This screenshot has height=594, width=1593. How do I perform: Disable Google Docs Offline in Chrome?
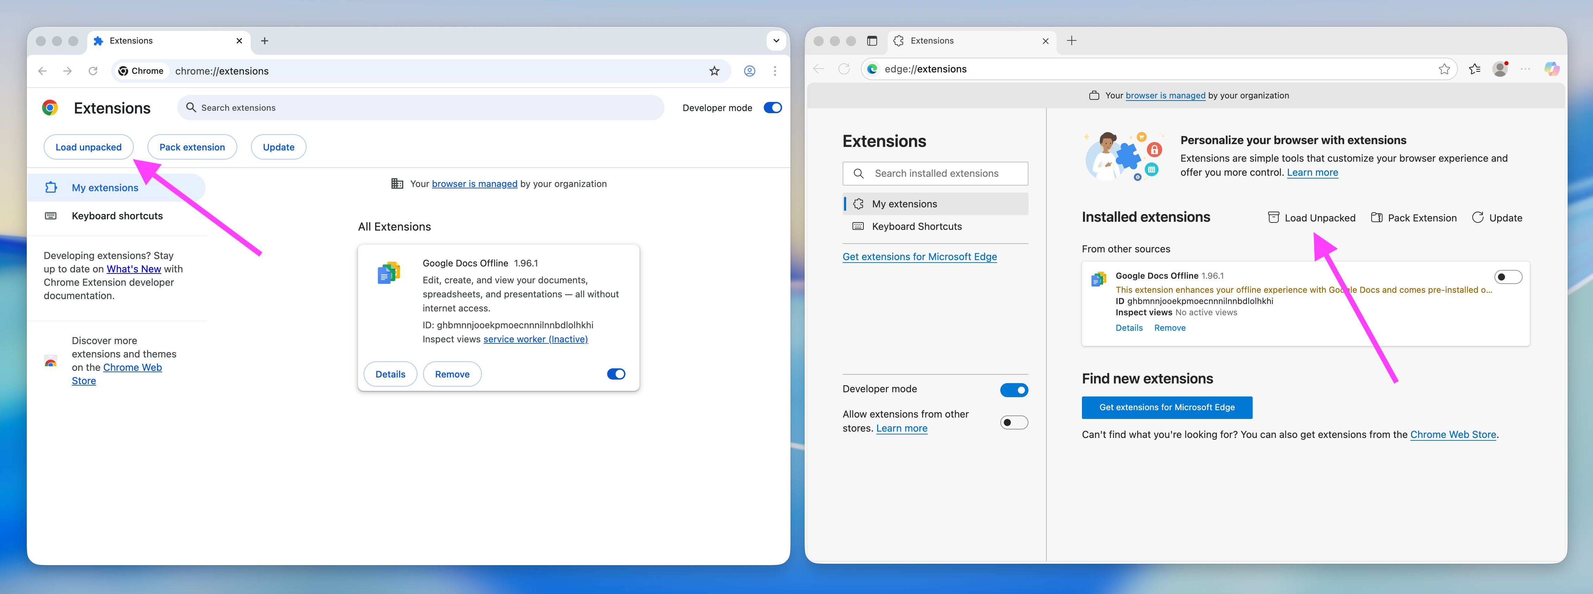[x=616, y=374]
